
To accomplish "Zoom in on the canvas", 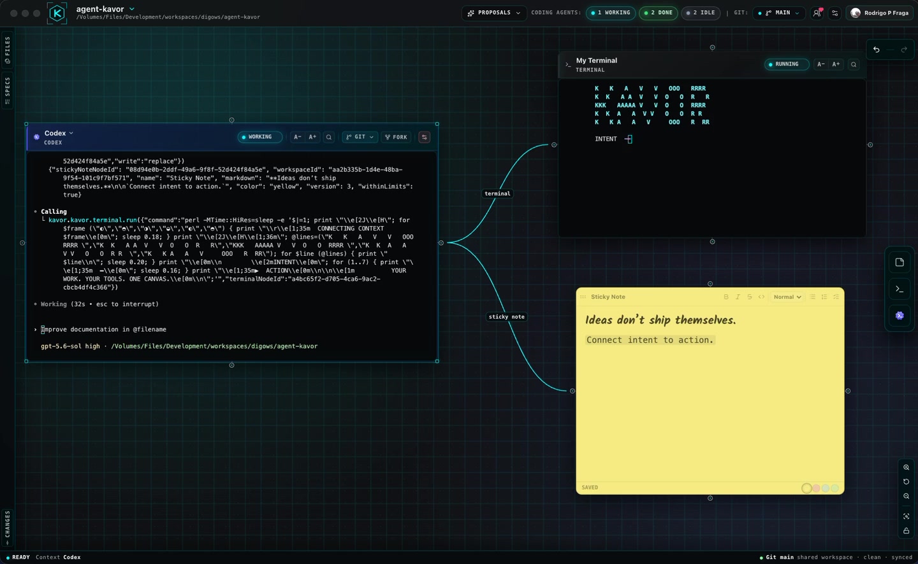I will (906, 467).
